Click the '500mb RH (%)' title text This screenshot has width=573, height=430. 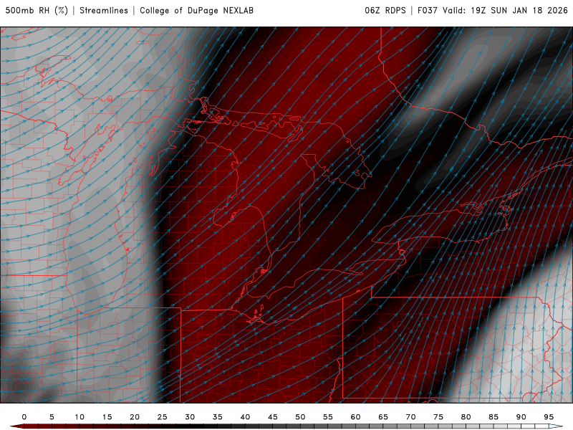tap(37, 11)
